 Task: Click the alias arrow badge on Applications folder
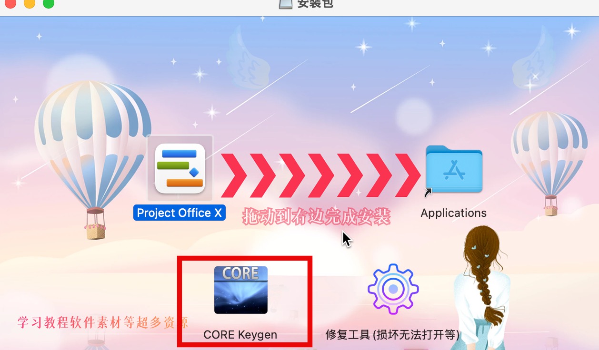click(x=429, y=192)
